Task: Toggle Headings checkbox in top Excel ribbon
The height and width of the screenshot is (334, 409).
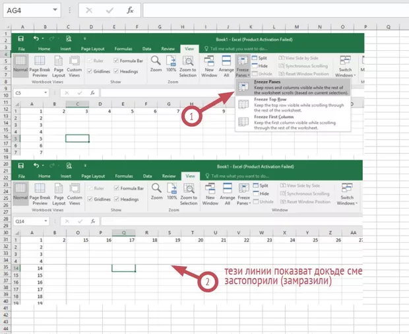Action: click(x=115, y=70)
